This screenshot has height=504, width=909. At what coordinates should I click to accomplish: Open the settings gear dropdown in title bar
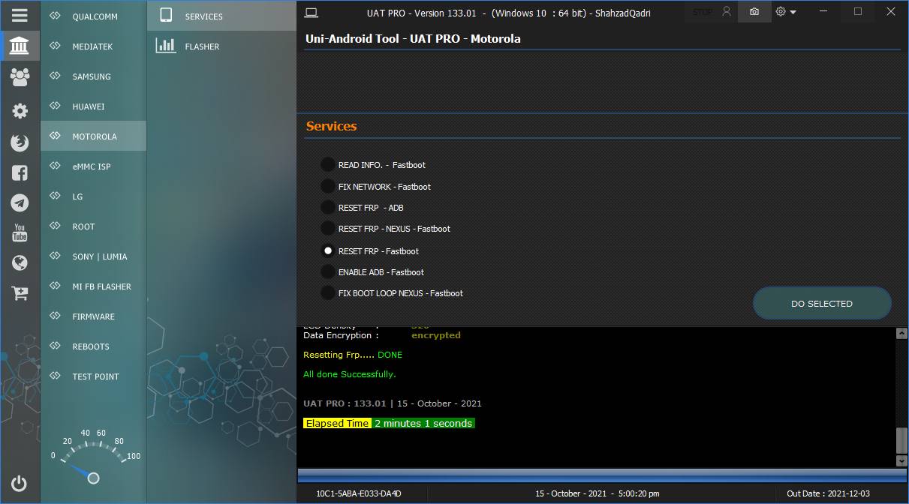click(x=786, y=12)
